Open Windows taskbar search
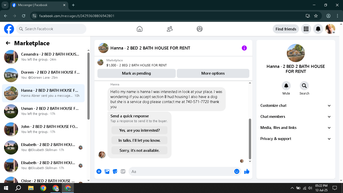 point(18,188)
